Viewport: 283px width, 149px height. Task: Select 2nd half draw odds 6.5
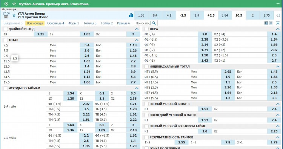102,125
